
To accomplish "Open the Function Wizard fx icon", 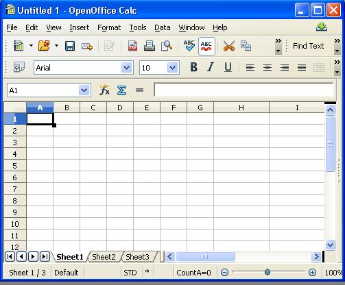I will [105, 90].
